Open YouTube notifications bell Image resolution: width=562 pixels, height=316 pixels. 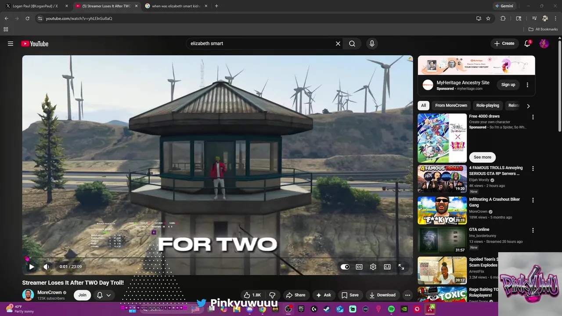coord(528,43)
